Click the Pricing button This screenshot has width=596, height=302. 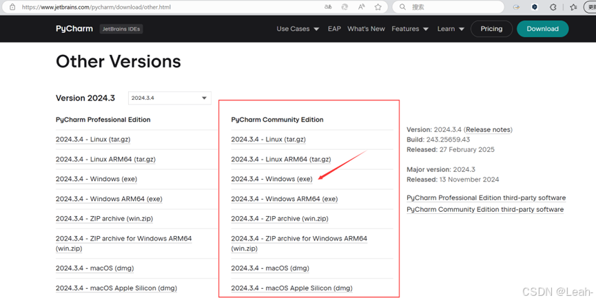point(491,29)
